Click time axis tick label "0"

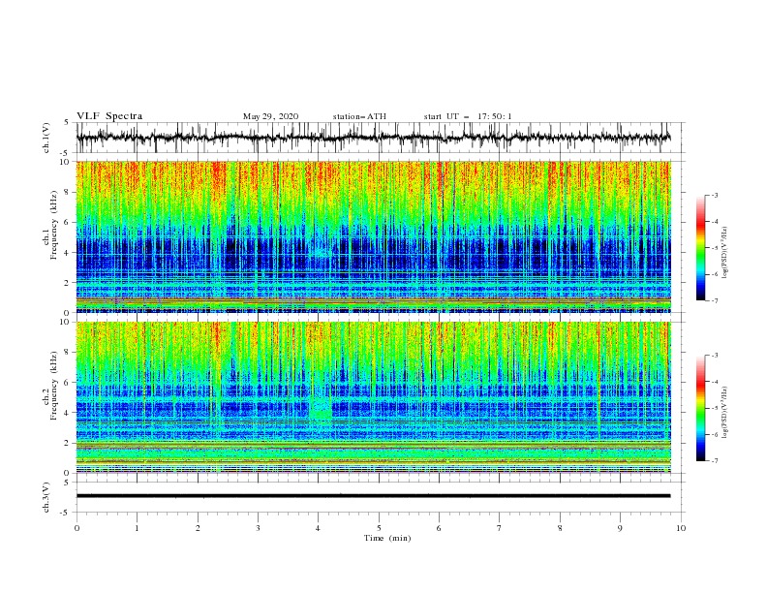77,528
